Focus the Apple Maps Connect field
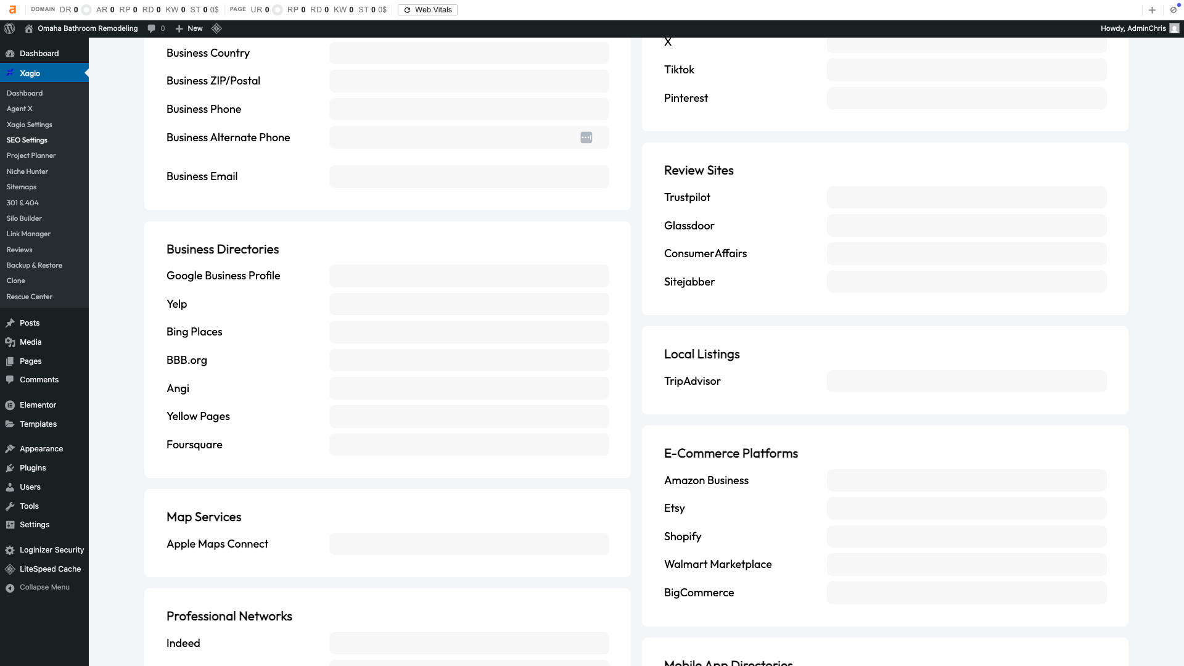This screenshot has height=666, width=1184. (x=469, y=544)
